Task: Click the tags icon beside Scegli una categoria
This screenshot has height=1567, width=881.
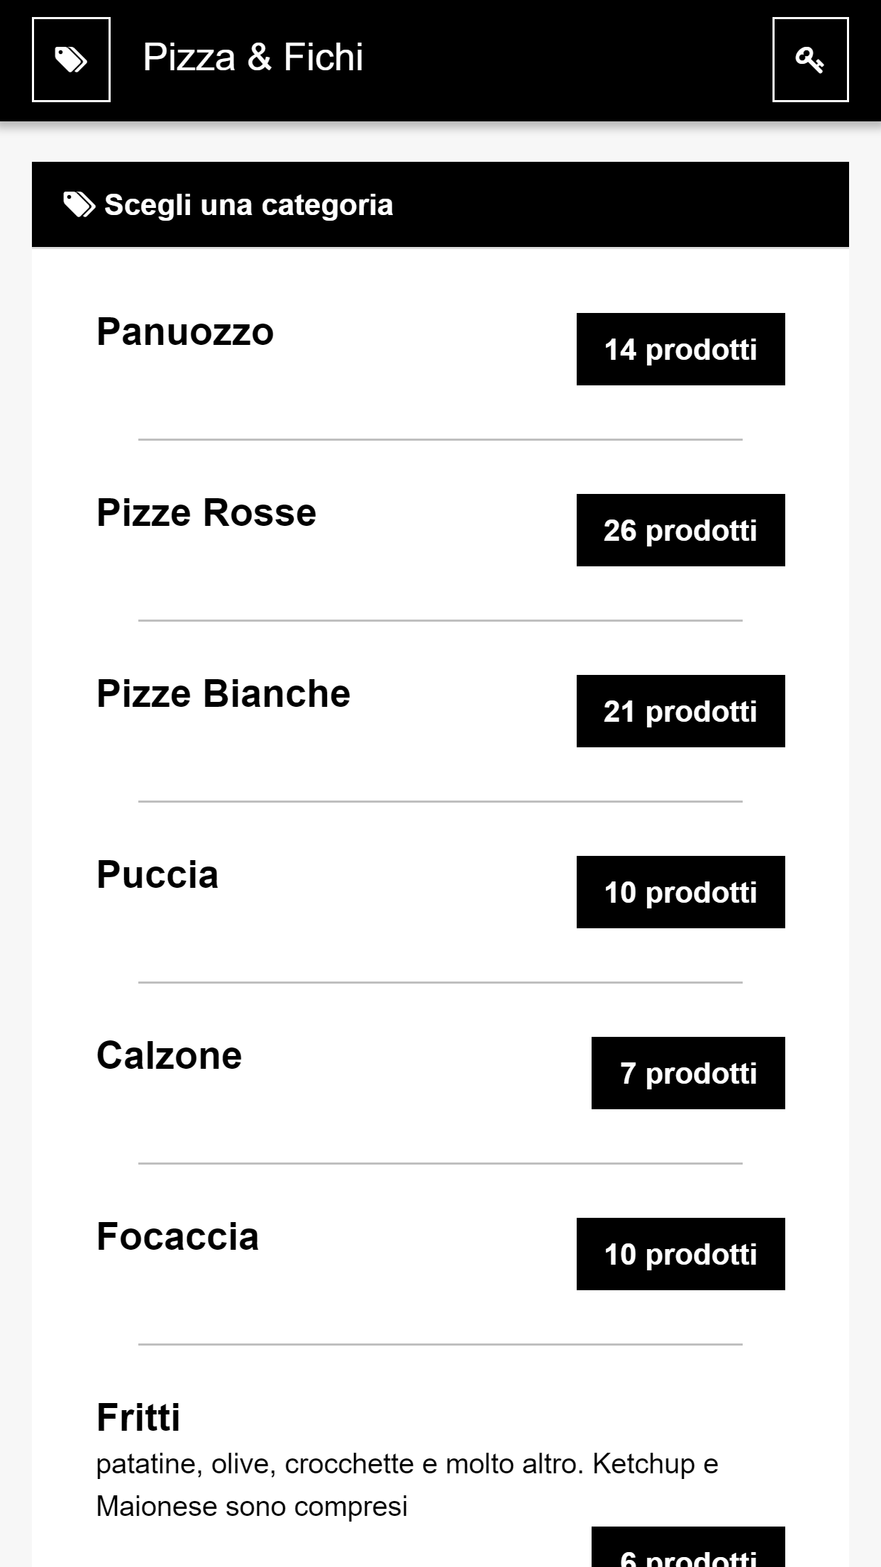Action: [79, 204]
